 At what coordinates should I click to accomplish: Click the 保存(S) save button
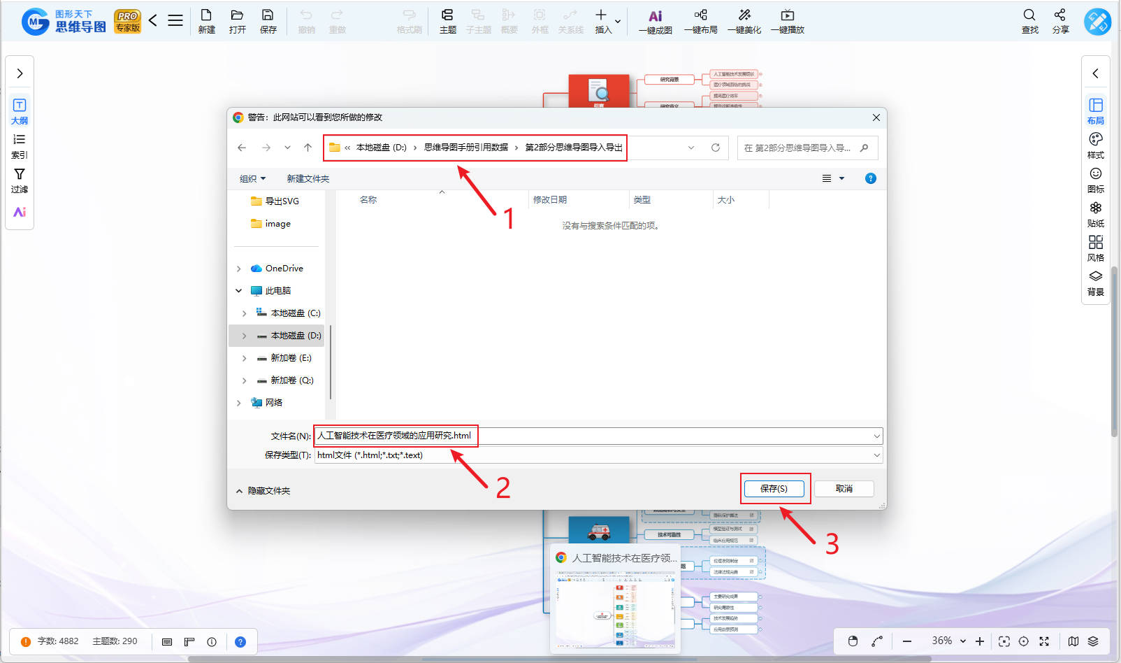click(x=774, y=488)
